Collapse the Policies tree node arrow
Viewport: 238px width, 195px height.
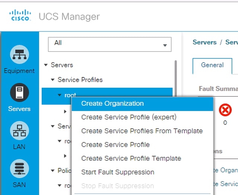coord(53,171)
